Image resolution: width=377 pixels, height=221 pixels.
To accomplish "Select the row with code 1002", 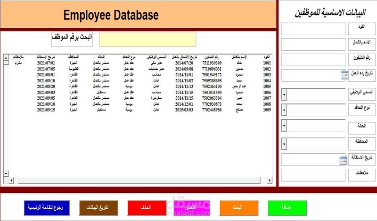I will 140,69.
